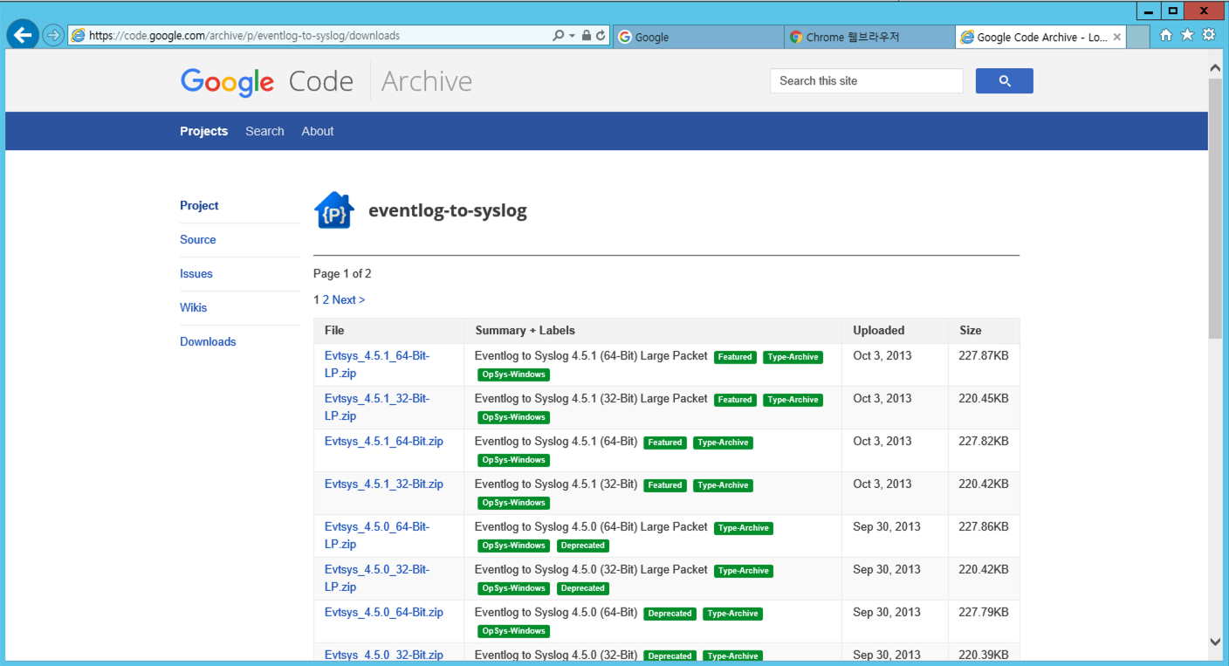The image size is (1229, 666).
Task: Select Project in the sidebar
Action: coord(199,205)
